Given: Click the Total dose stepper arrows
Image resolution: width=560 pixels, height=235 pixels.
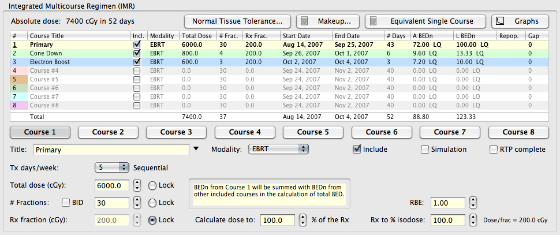Looking at the screenshot, I should (137, 185).
